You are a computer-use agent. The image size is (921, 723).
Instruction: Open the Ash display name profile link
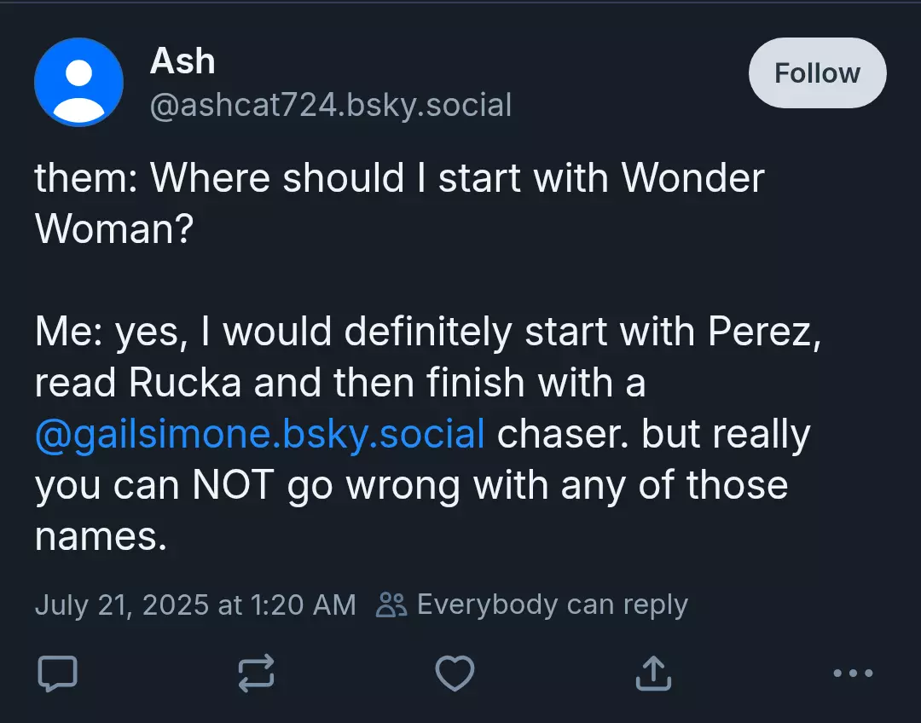click(182, 61)
